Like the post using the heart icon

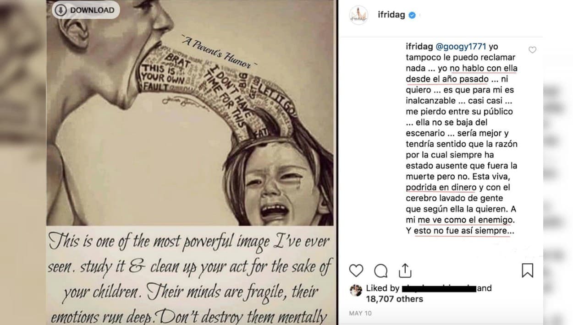pyautogui.click(x=356, y=271)
